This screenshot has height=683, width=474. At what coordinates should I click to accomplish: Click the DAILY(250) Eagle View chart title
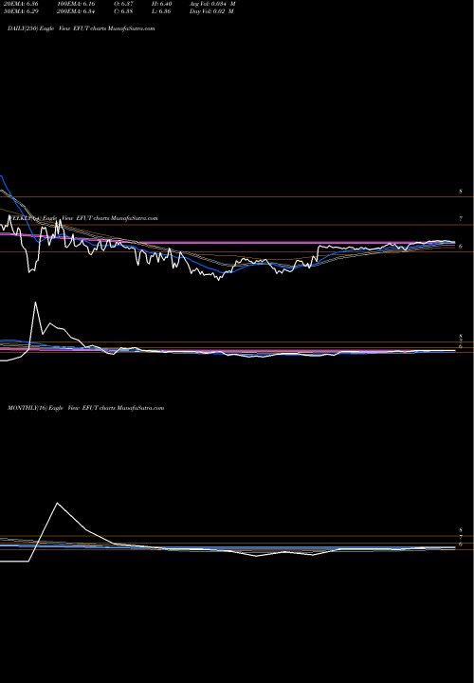[82, 28]
